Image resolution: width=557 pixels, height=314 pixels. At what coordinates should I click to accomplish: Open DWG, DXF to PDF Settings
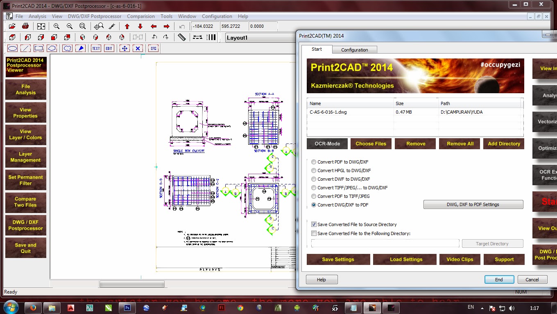(473, 204)
